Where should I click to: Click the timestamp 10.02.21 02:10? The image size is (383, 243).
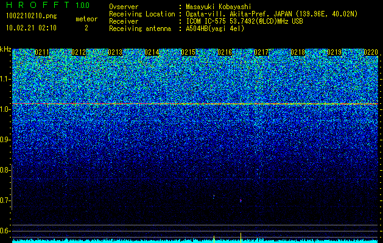tap(31, 28)
